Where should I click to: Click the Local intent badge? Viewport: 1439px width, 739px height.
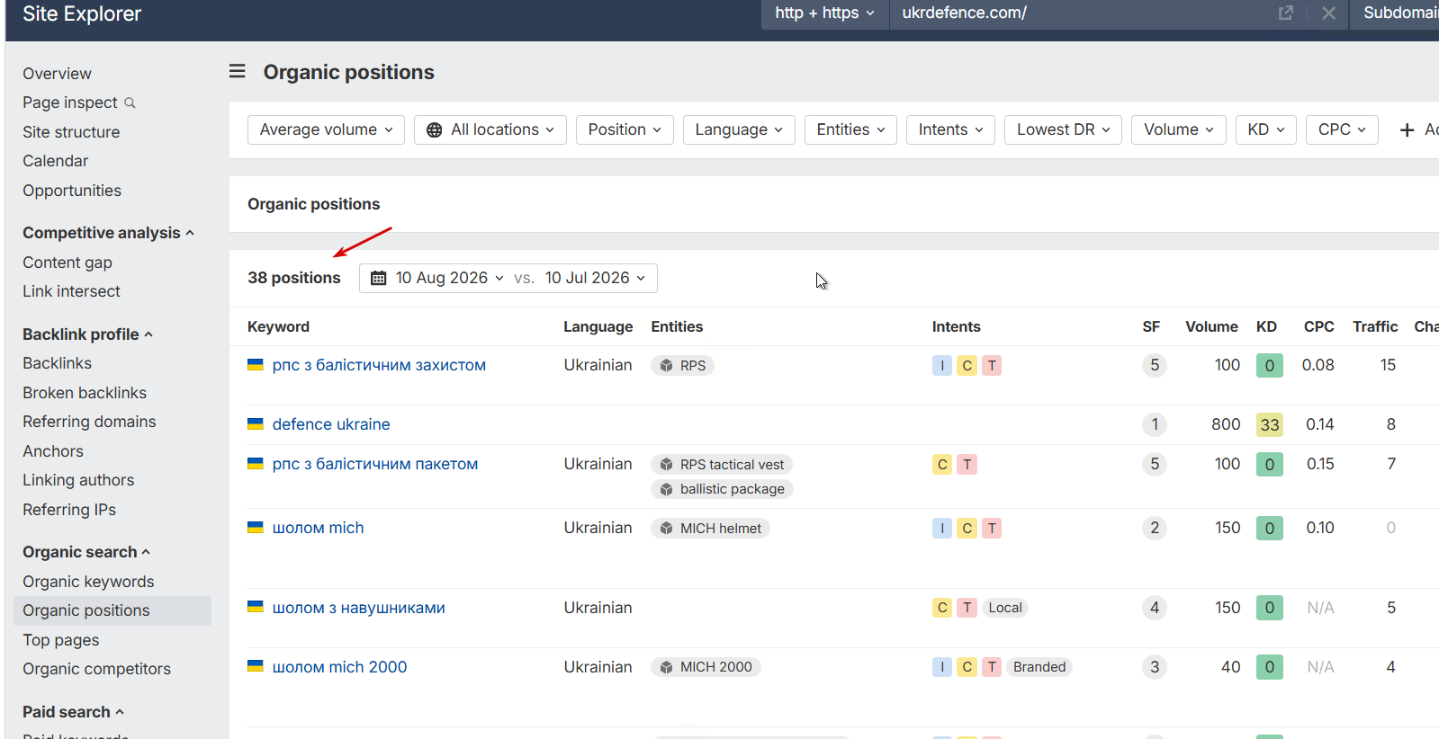point(1005,608)
